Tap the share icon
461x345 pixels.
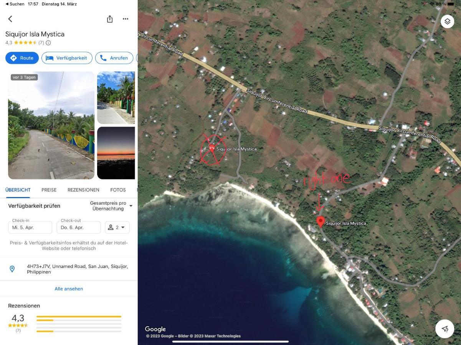pyautogui.click(x=110, y=19)
